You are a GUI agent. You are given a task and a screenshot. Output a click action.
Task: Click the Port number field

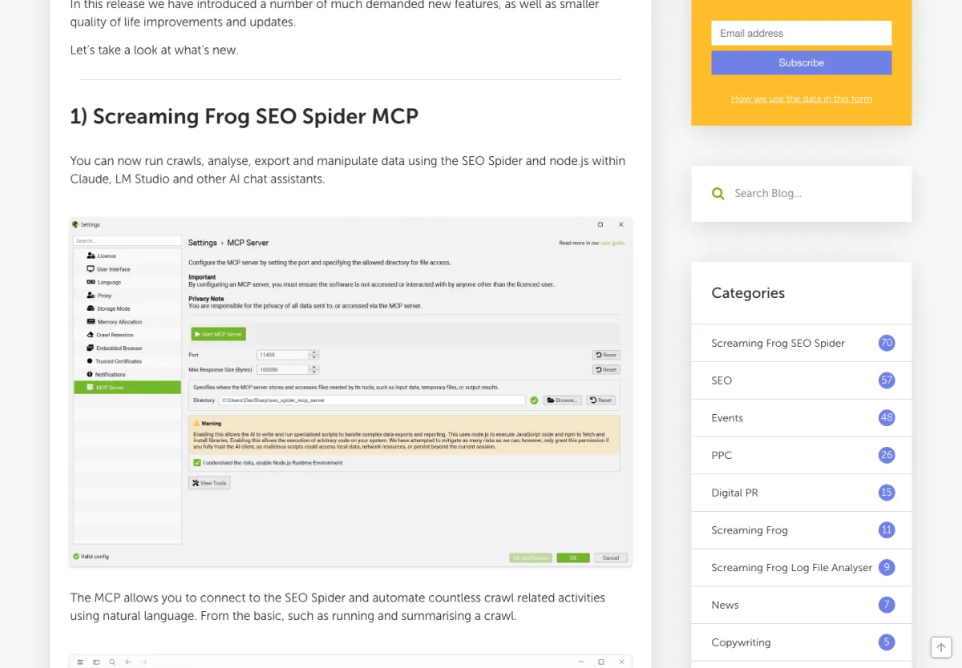coord(283,355)
